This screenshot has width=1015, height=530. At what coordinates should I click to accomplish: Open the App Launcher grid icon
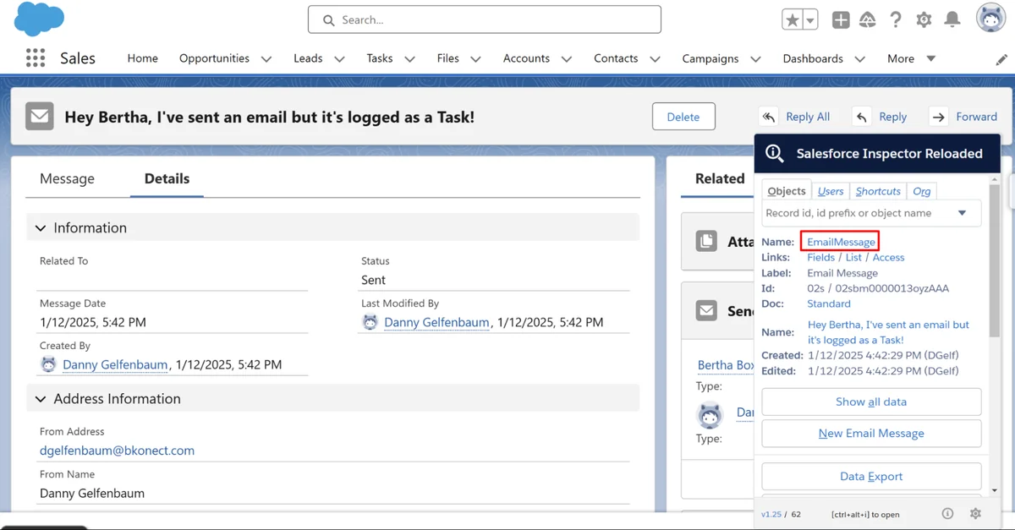pos(36,57)
